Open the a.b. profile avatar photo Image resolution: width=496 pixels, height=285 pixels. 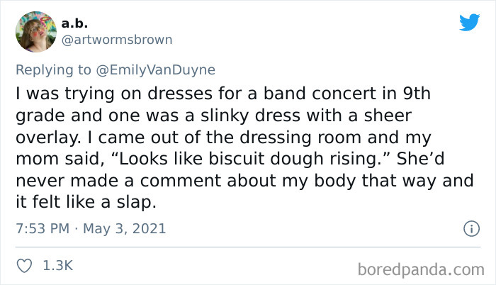36,32
